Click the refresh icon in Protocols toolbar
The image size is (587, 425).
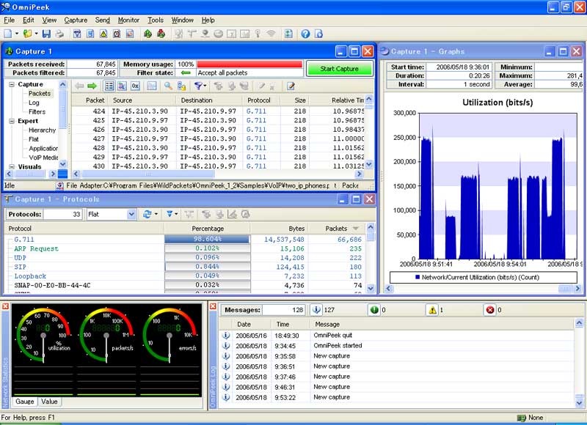147,214
